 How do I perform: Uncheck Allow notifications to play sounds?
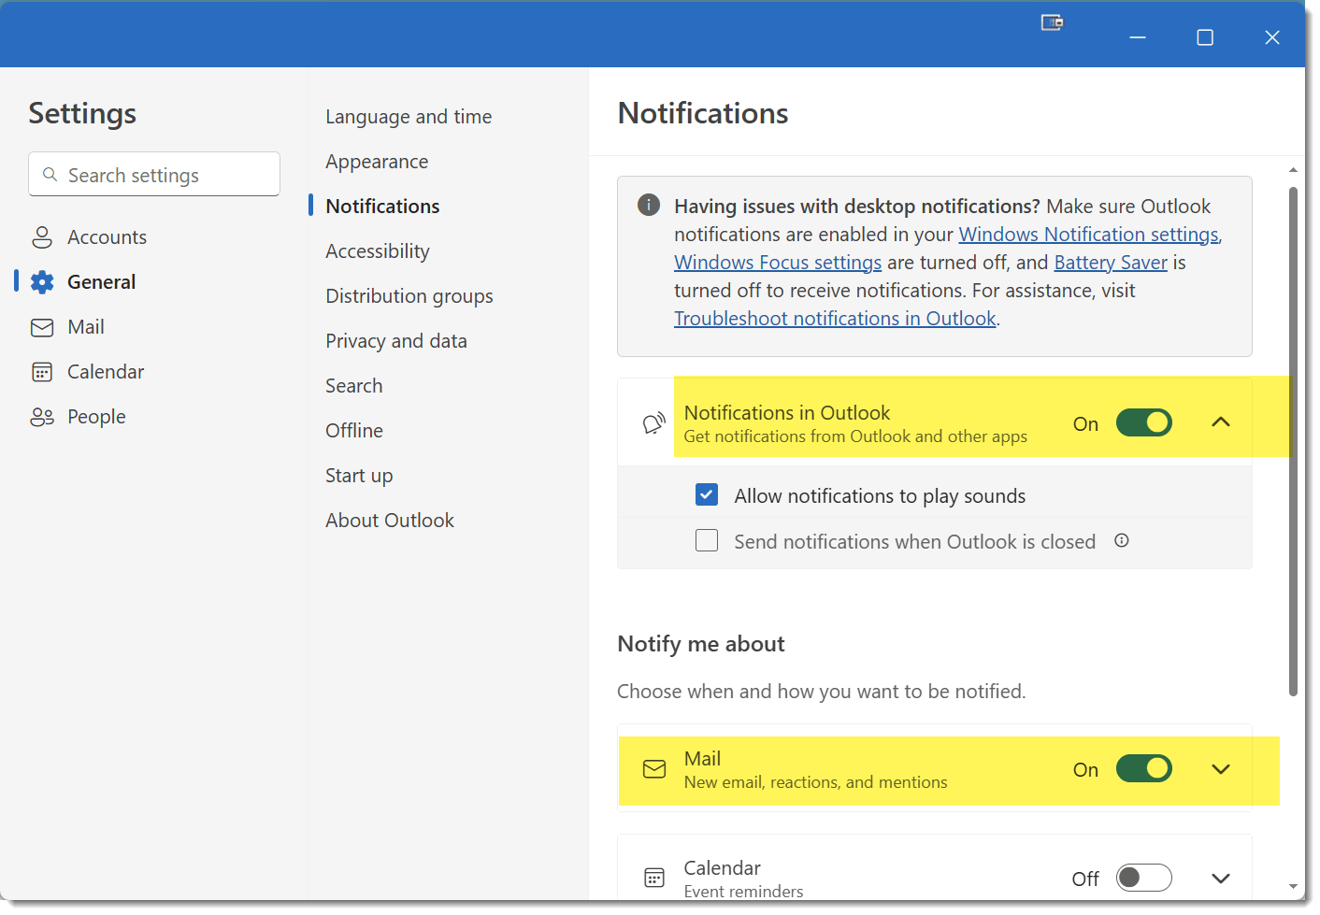(707, 494)
